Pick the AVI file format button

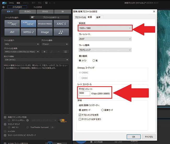click(12, 32)
